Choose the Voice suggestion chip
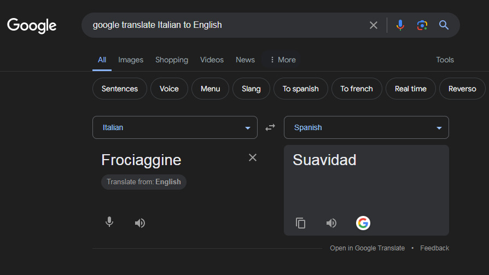Viewport: 489px width, 275px height. (x=169, y=89)
